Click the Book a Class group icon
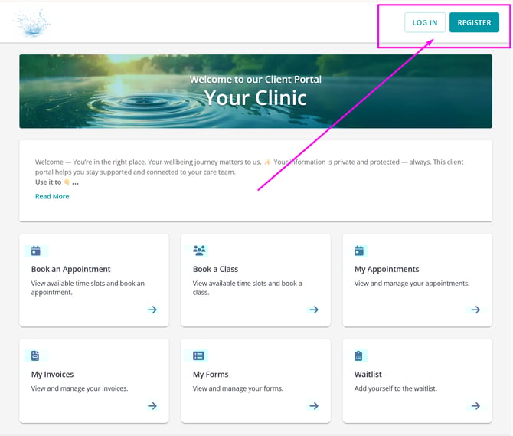Screen dimensions: 513x436 pos(199,251)
